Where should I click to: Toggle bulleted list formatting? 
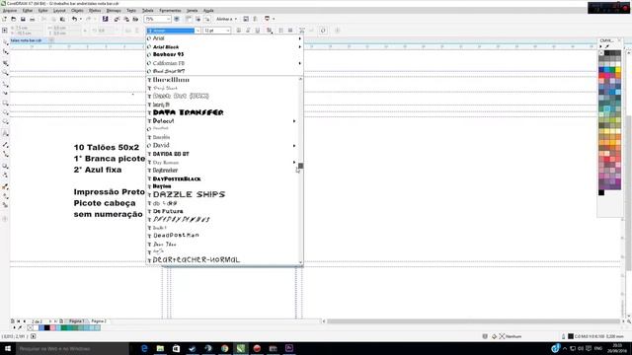(x=280, y=31)
